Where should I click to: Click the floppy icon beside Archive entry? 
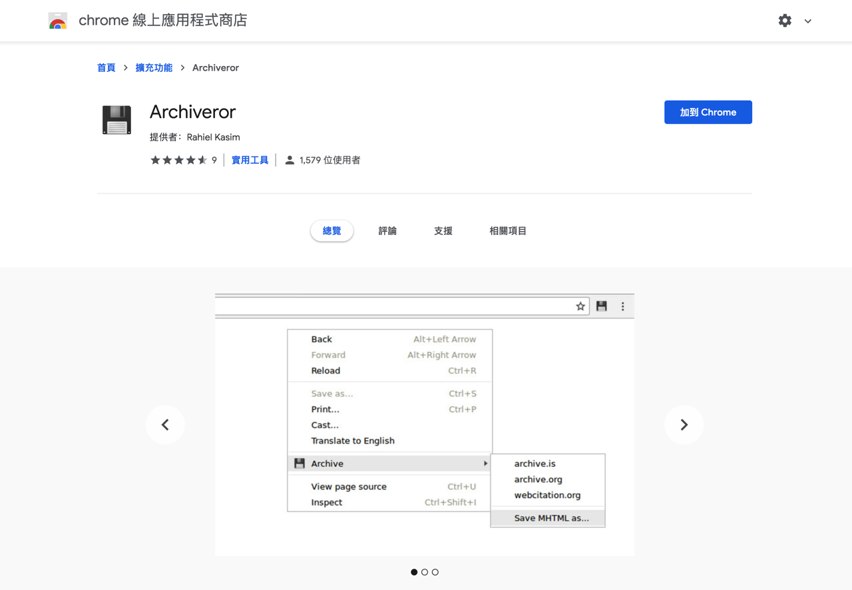click(300, 463)
